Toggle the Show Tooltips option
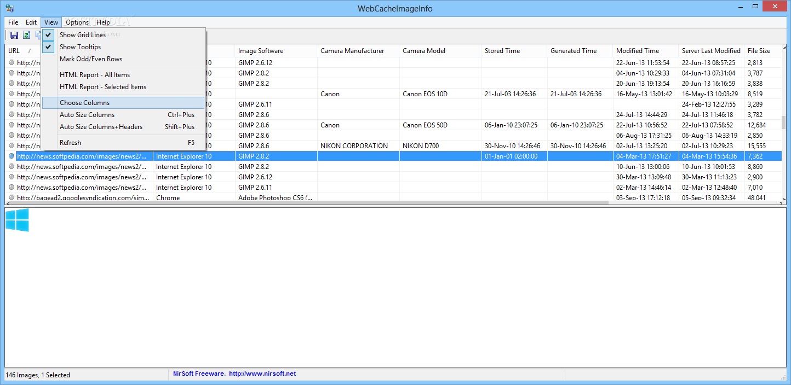This screenshot has width=791, height=385. click(x=123, y=47)
